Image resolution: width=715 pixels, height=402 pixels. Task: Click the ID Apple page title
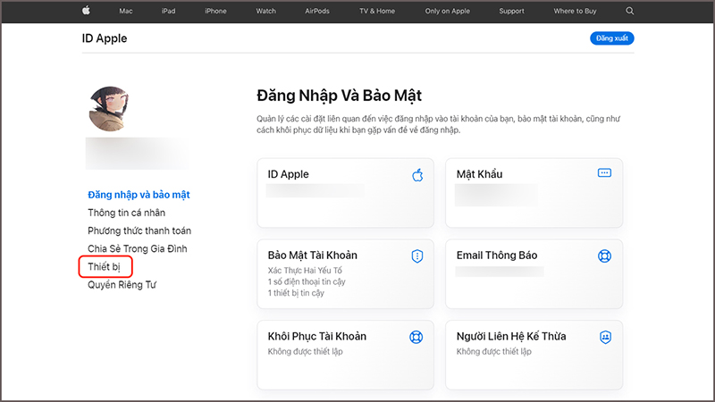point(105,38)
